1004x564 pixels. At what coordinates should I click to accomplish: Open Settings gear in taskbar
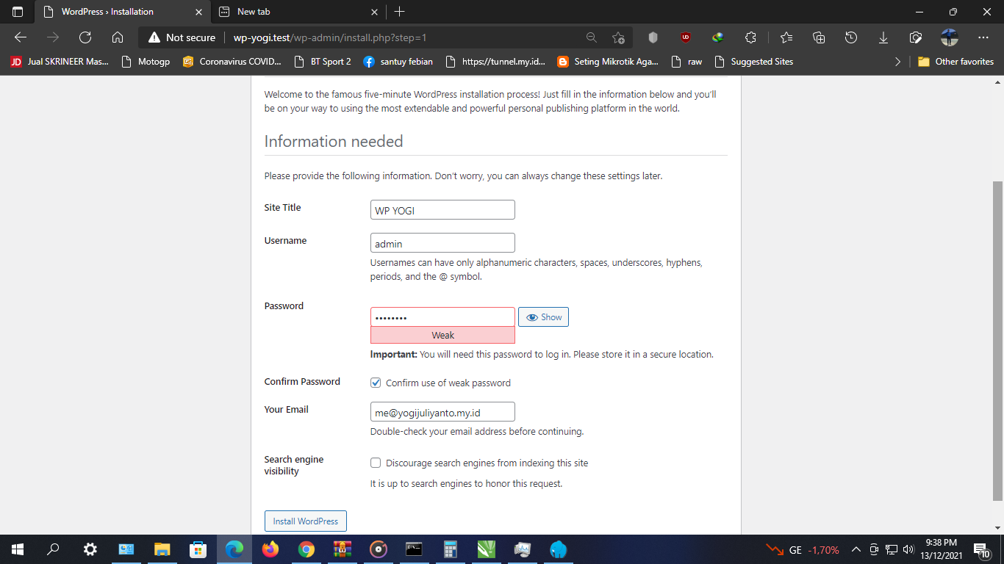click(x=90, y=549)
